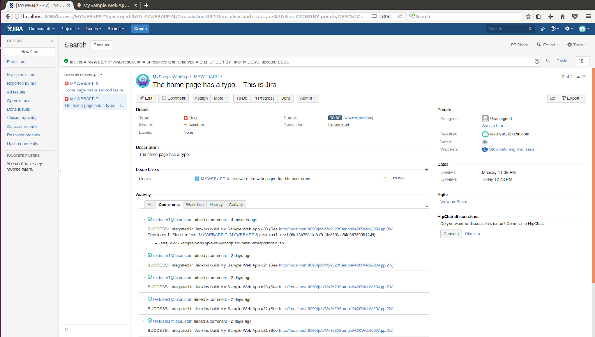Screen dimensions: 595x337
Task: Reverse comment order with the arrow icon
Action: tap(427, 206)
